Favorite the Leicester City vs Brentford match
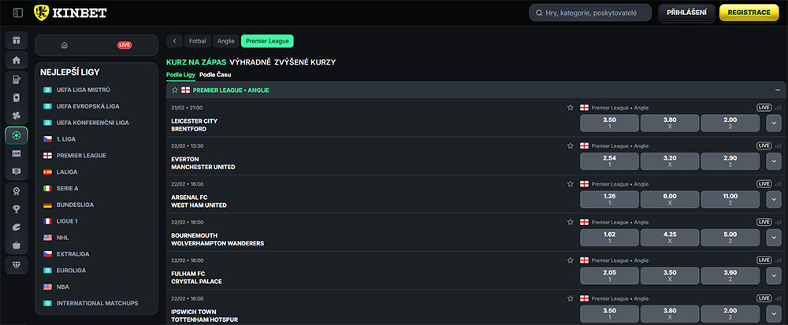The width and height of the screenshot is (788, 325). pyautogui.click(x=570, y=107)
